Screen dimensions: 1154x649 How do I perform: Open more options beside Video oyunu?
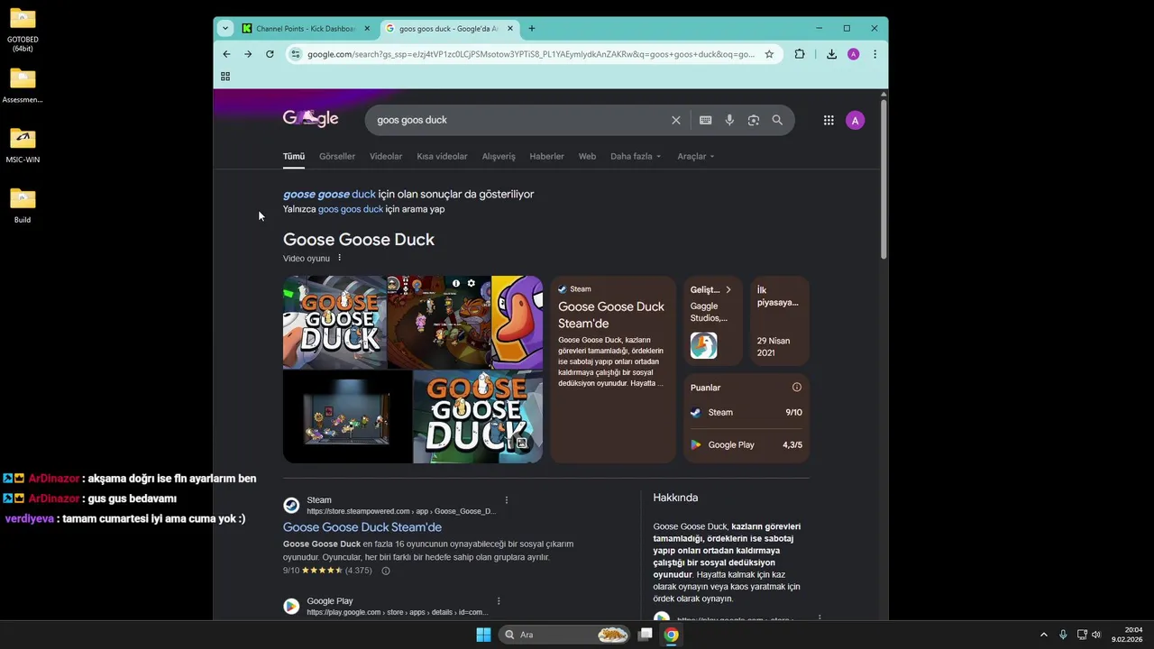pos(339,258)
